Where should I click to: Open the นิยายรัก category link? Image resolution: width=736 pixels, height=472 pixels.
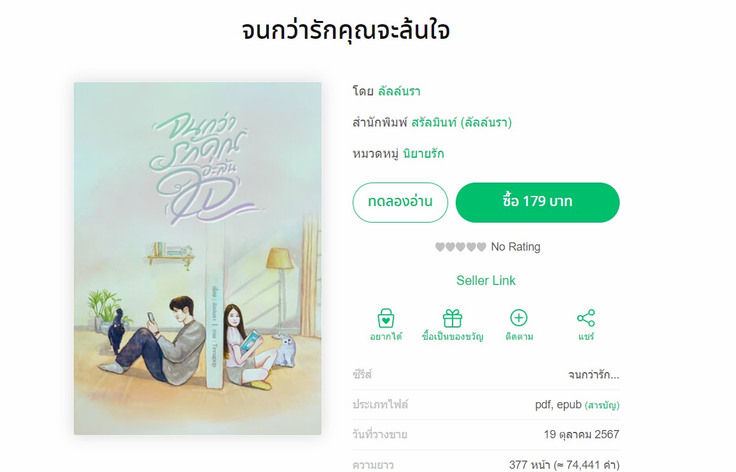tap(423, 153)
